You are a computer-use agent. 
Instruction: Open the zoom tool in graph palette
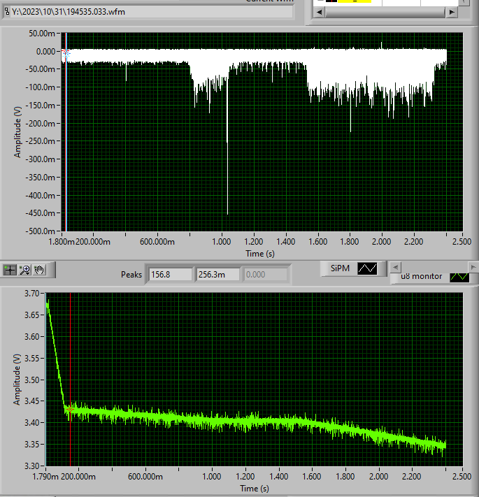[24, 270]
